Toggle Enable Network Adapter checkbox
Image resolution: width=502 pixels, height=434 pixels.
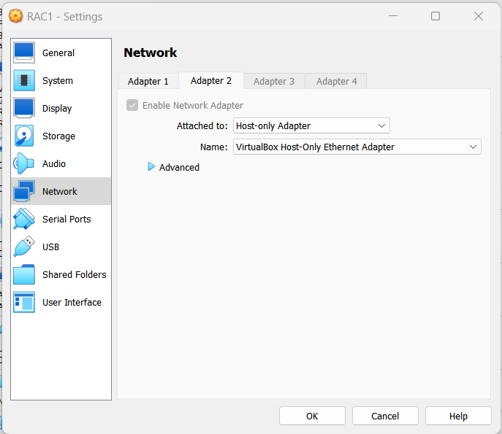click(x=132, y=105)
